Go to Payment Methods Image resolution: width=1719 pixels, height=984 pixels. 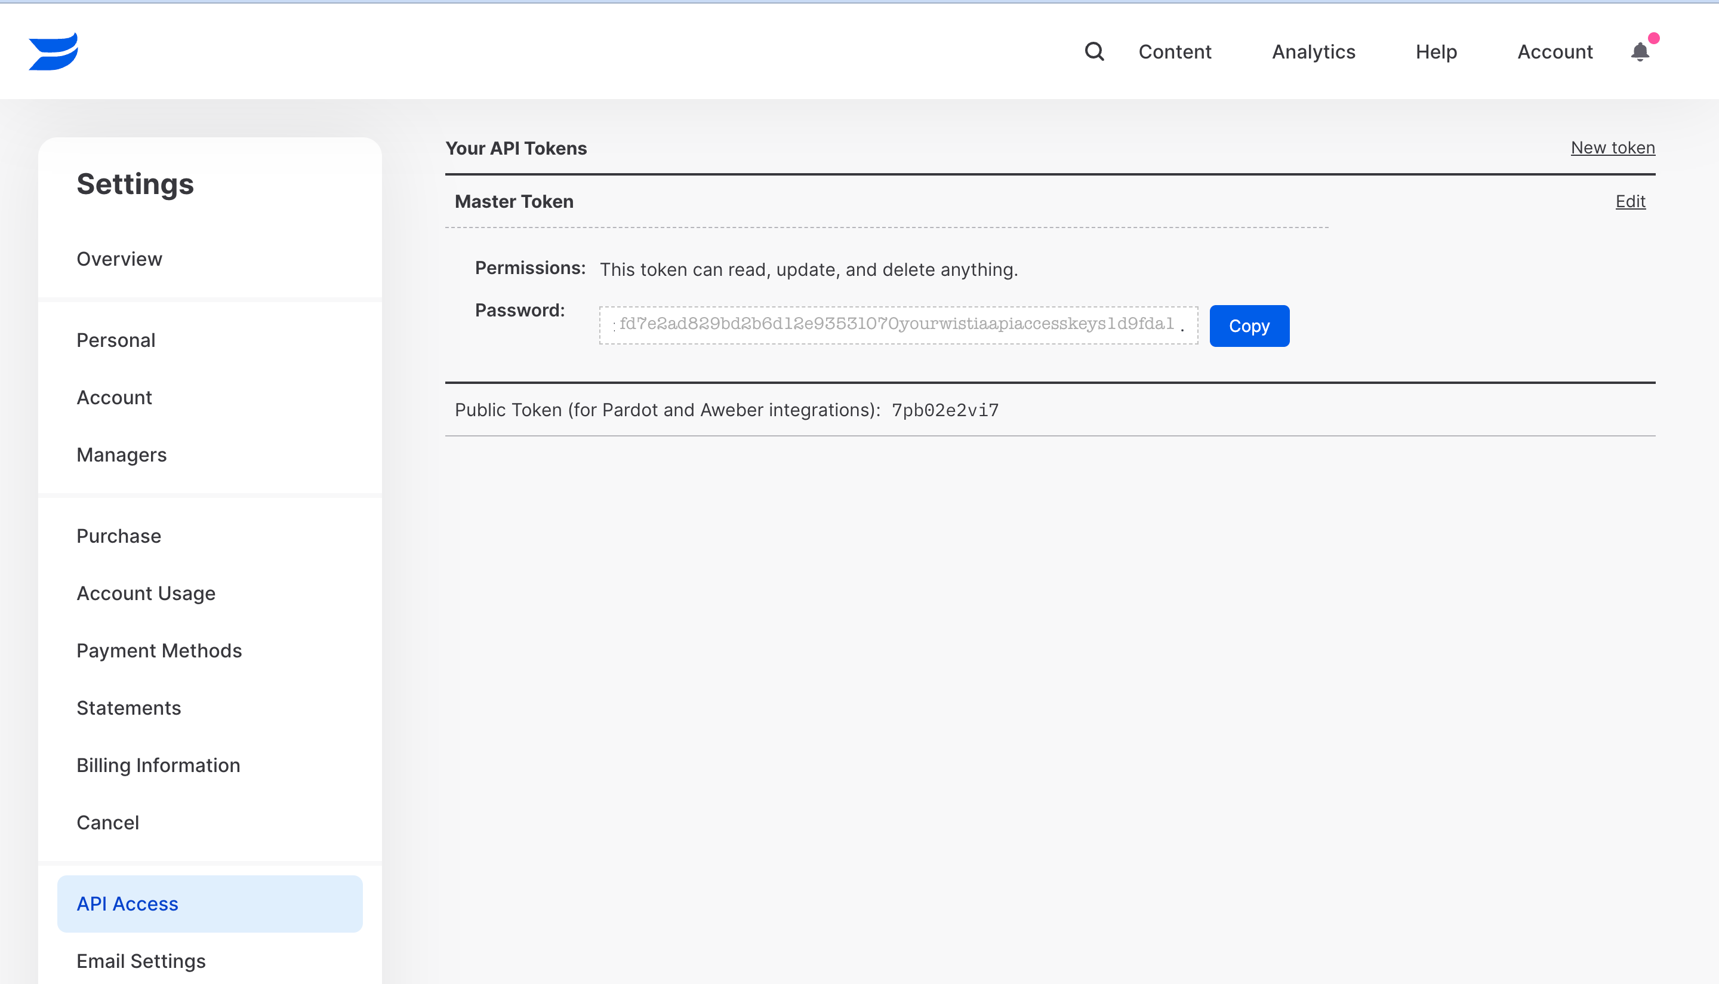pyautogui.click(x=159, y=650)
